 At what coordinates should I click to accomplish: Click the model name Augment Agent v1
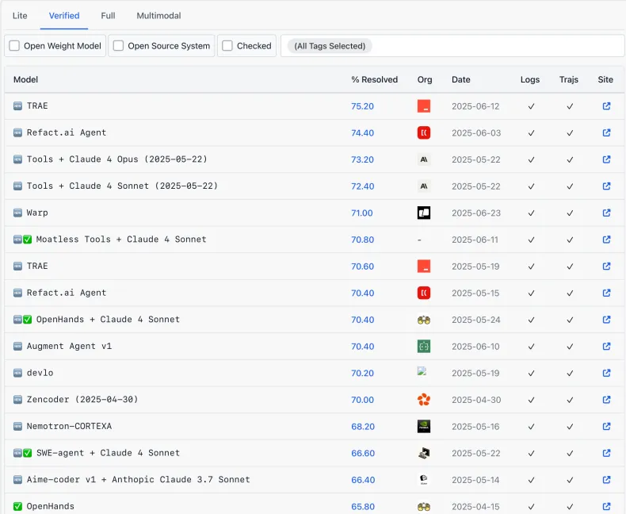pyautogui.click(x=69, y=346)
